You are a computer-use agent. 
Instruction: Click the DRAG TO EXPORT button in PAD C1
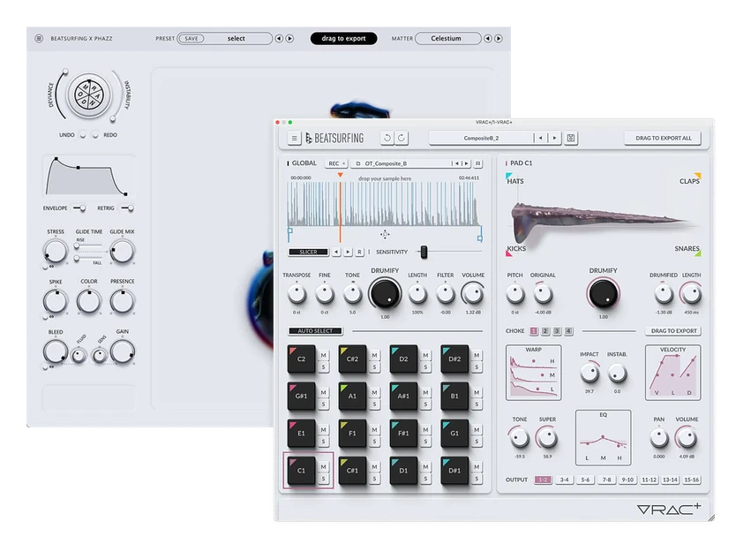pyautogui.click(x=673, y=331)
